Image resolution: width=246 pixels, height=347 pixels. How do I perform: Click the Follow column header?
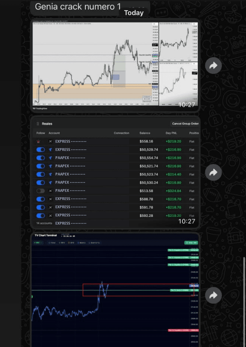(x=41, y=133)
